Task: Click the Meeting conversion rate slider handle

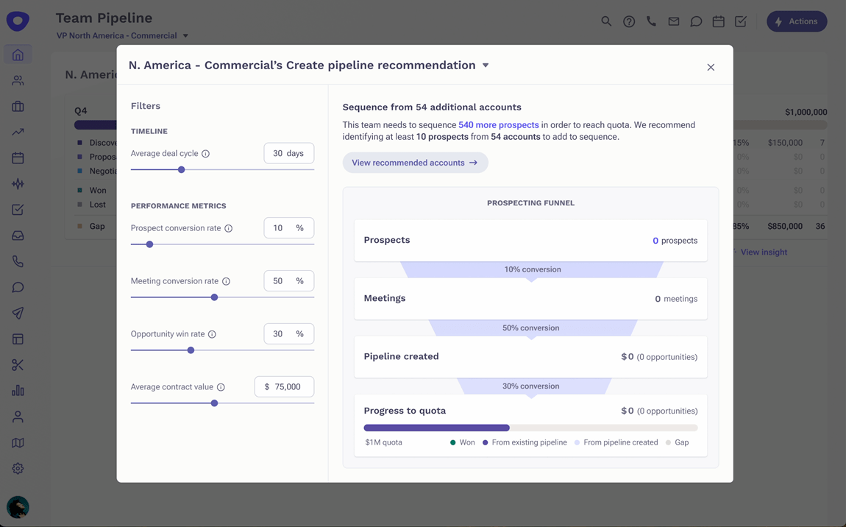Action: coord(214,297)
